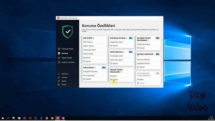This screenshot has width=215, height=121.
Task: Open Uygulama erişimi in Güvenlik Duvarı card
Action: pos(117,42)
